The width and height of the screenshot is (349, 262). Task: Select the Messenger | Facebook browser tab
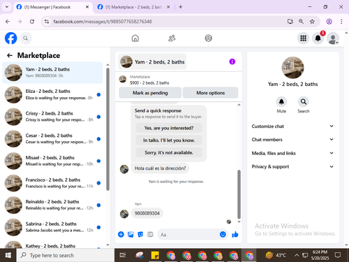pyautogui.click(x=52, y=7)
